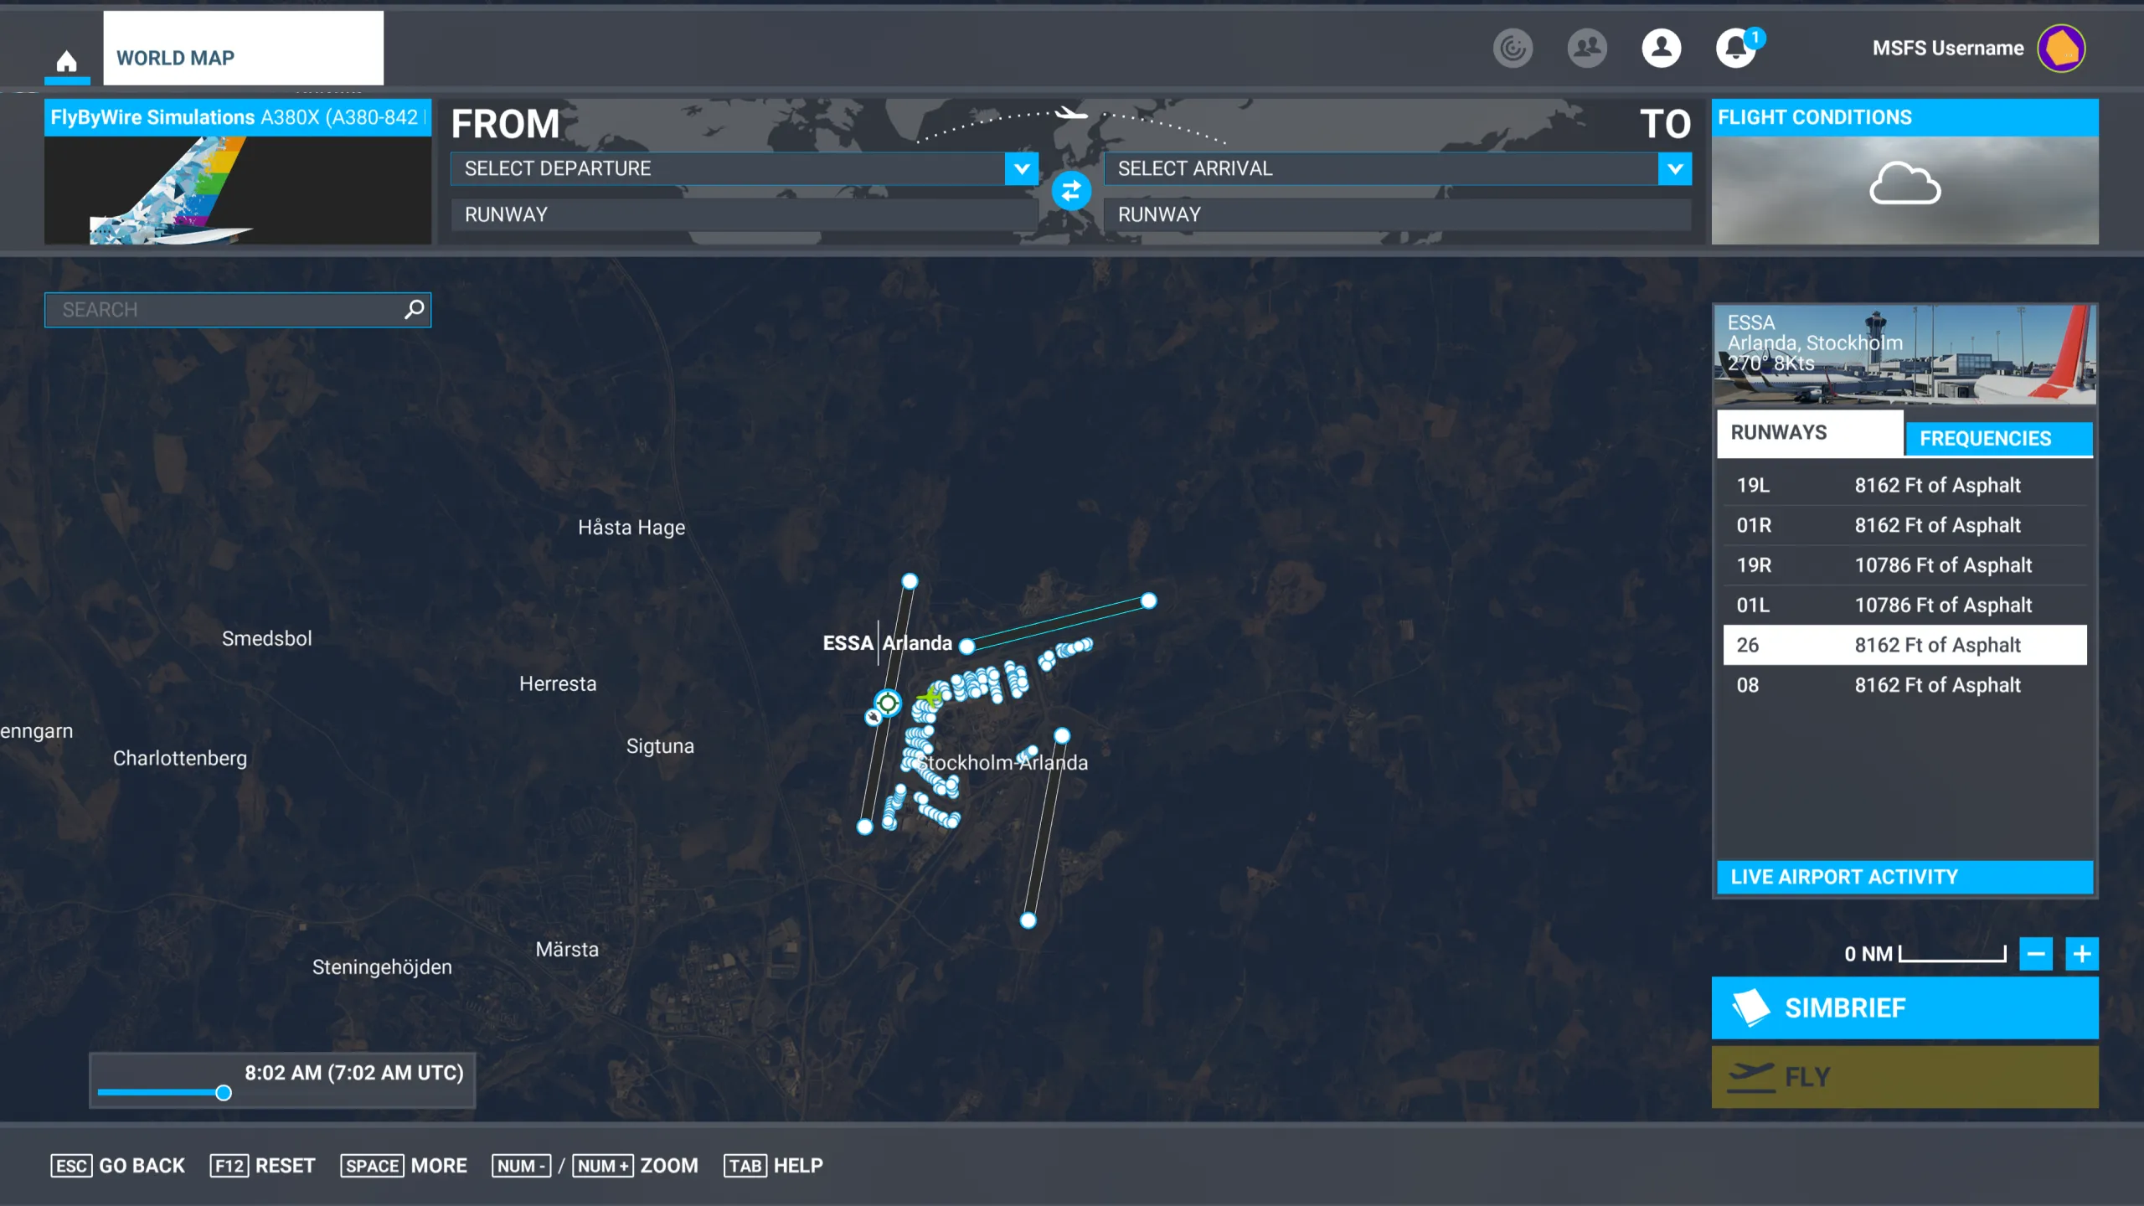The image size is (2144, 1206).
Task: Select runway 08 from the runway list
Action: pos(1904,684)
